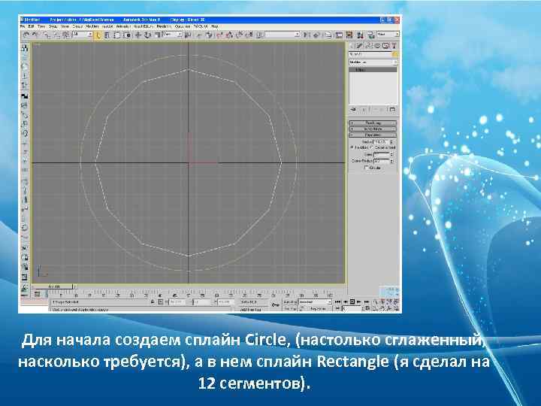The width and height of the screenshot is (541, 406).
Task: Open the Modifiers menu
Action: [x=92, y=26]
